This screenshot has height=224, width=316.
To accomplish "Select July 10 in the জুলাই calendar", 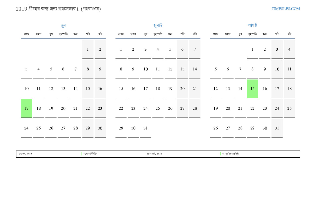I will 145,69.
